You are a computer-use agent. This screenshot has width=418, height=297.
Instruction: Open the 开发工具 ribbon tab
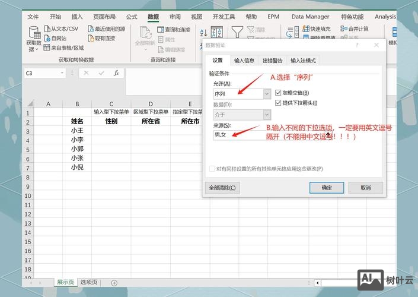[x=224, y=17]
